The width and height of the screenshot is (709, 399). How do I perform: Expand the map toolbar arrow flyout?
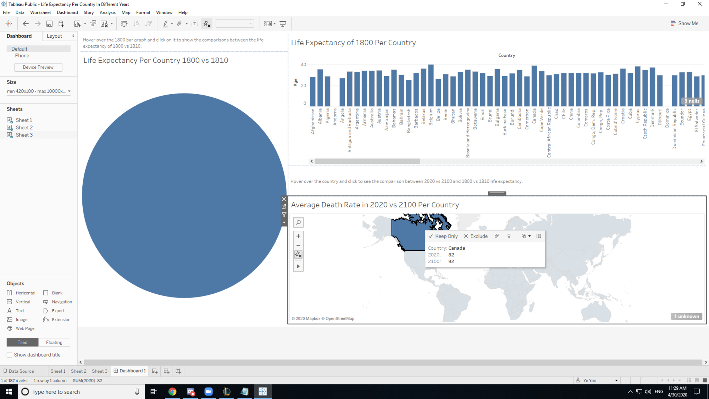(x=298, y=266)
